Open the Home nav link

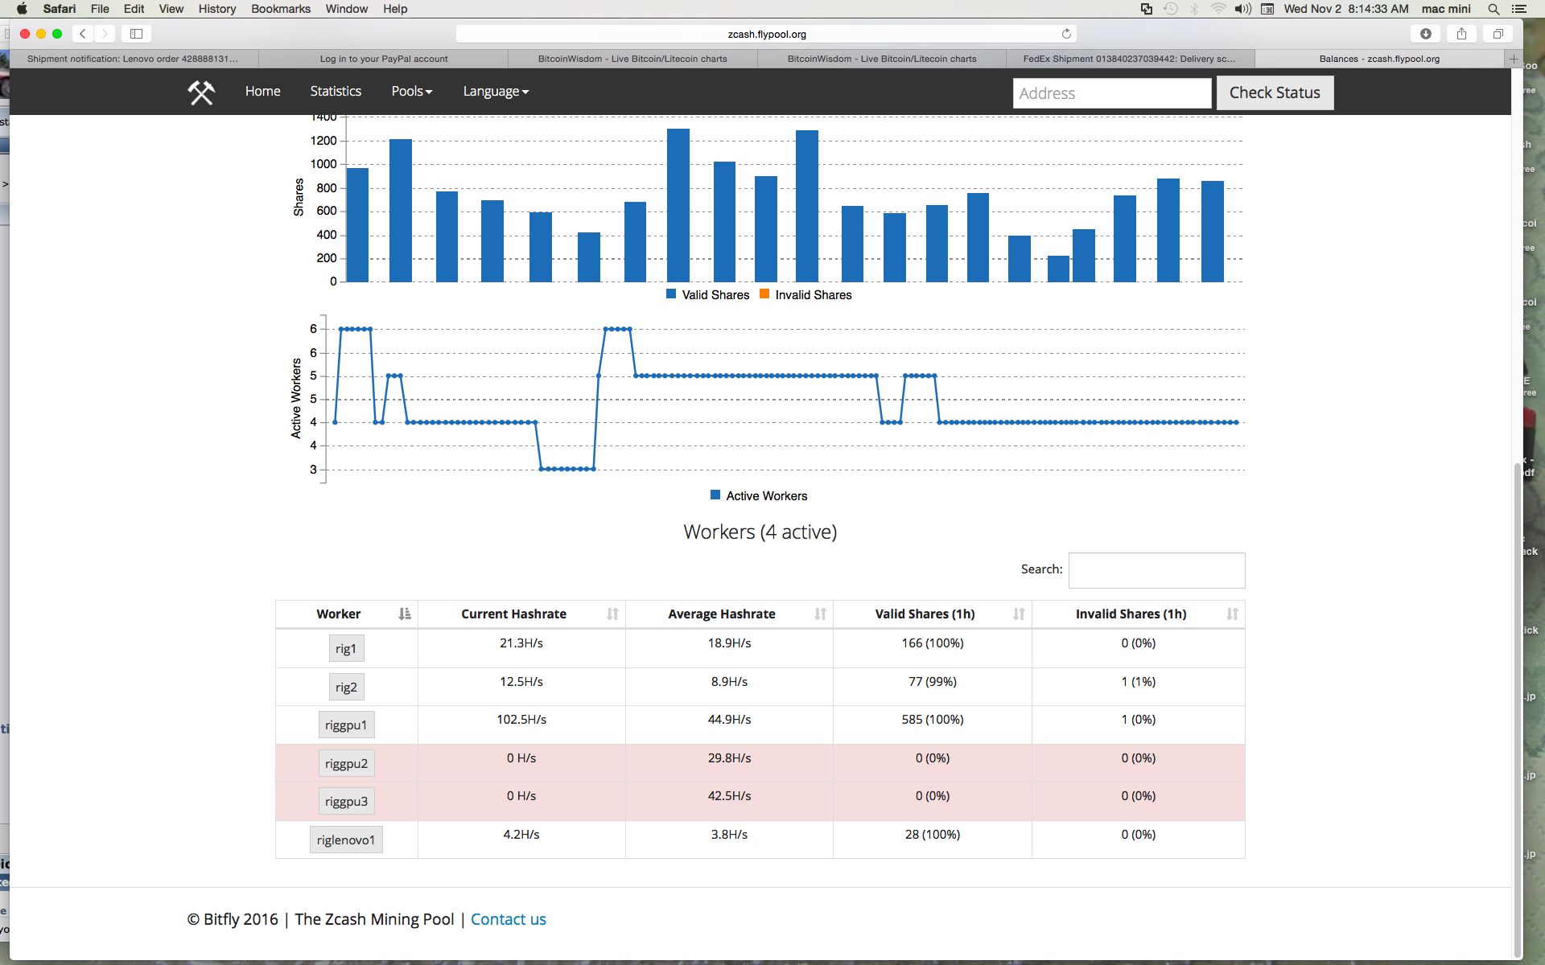(x=263, y=92)
